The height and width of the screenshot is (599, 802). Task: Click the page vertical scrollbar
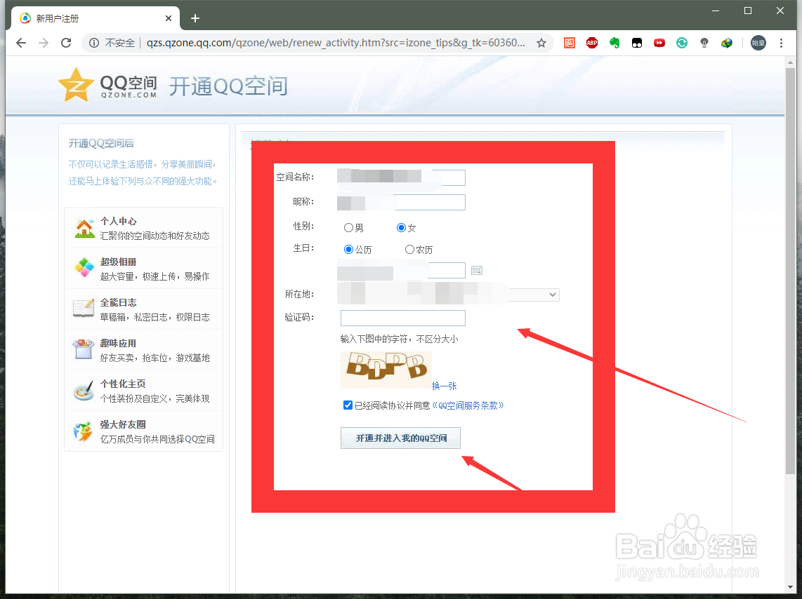point(790,271)
